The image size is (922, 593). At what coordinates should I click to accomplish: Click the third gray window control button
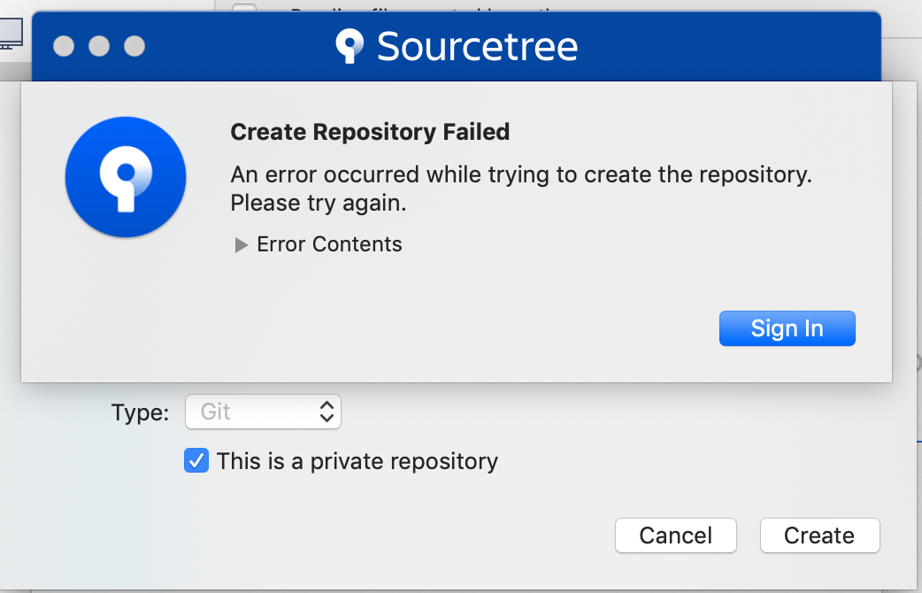pos(134,46)
